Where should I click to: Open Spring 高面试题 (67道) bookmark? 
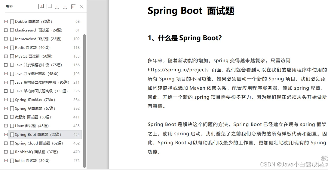[x=35, y=109]
